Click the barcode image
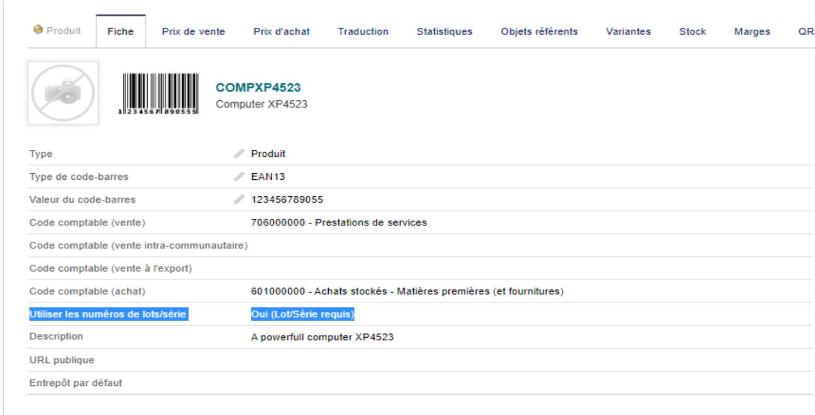Image resolution: width=815 pixels, height=415 pixels. click(x=158, y=94)
